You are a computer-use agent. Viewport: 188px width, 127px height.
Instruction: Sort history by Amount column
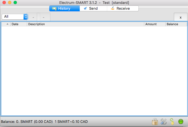point(155,24)
